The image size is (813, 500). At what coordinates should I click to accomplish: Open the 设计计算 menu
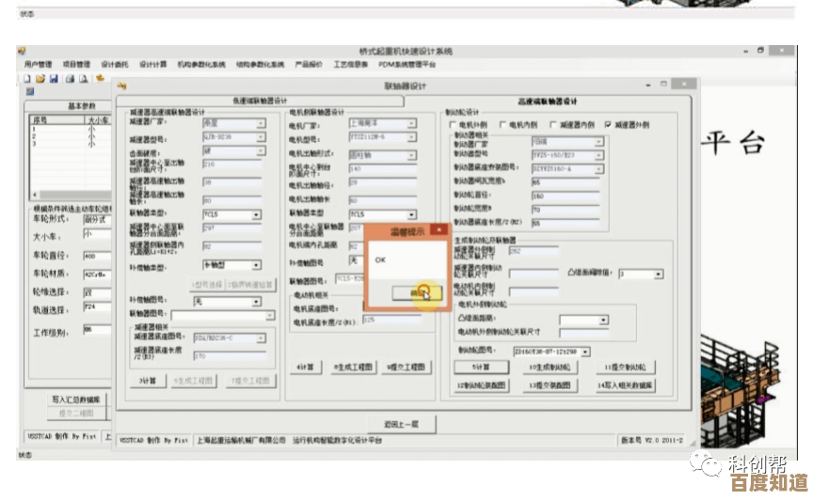click(x=152, y=65)
